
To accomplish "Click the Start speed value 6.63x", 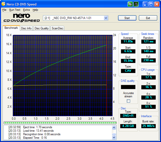I will click(x=128, y=51).
